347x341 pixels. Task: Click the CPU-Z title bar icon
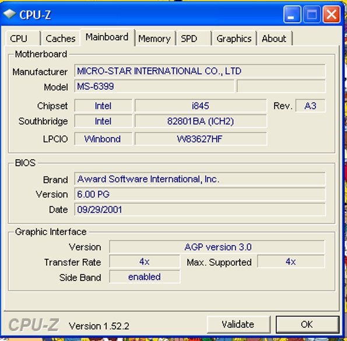(9, 14)
